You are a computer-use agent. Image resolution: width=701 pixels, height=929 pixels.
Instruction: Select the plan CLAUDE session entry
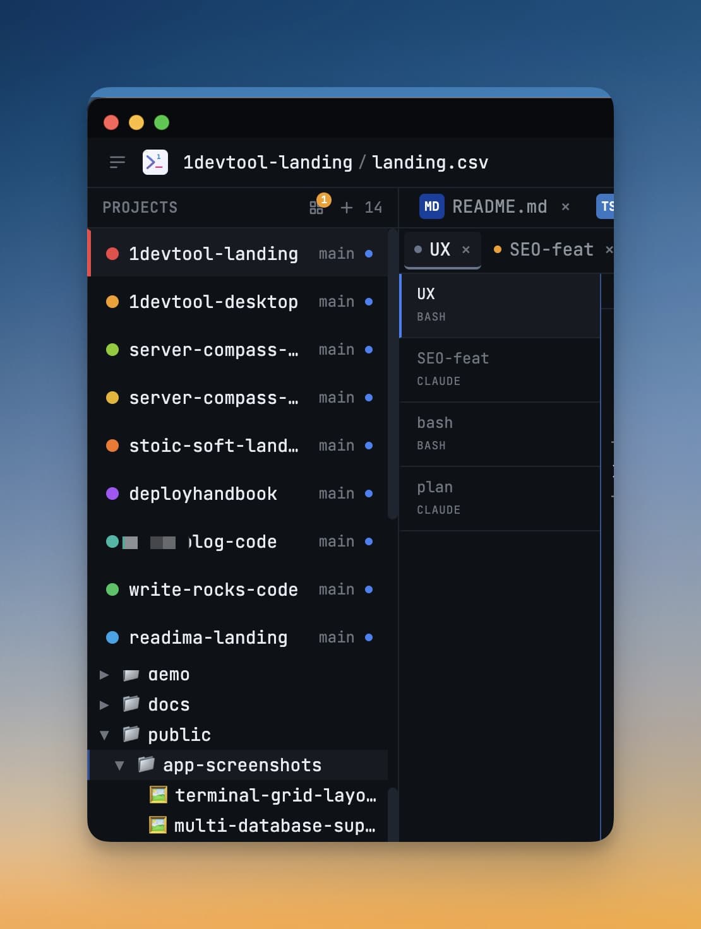tap(500, 497)
